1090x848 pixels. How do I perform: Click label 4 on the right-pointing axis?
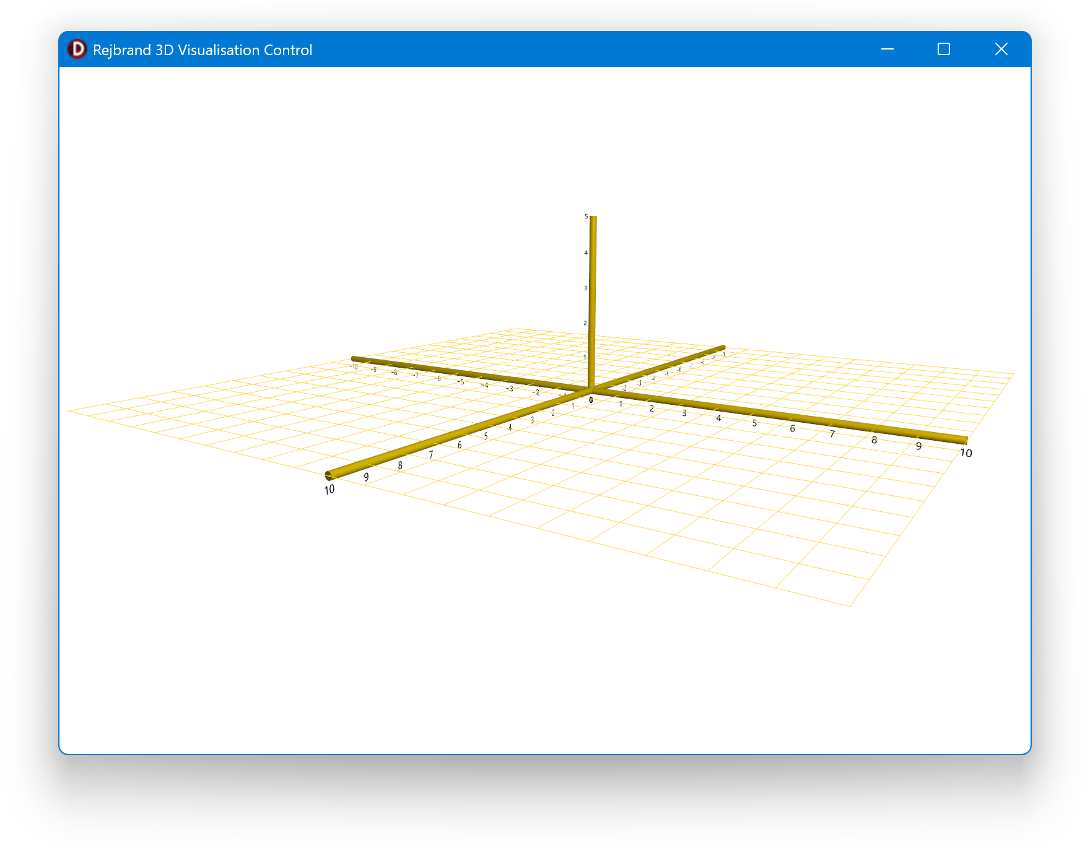(718, 418)
